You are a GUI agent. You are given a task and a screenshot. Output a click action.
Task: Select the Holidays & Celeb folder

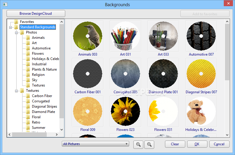(x=46, y=59)
